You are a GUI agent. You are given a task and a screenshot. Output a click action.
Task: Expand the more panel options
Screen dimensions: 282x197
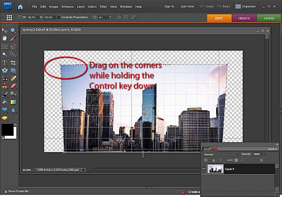pyautogui.click(x=273, y=149)
